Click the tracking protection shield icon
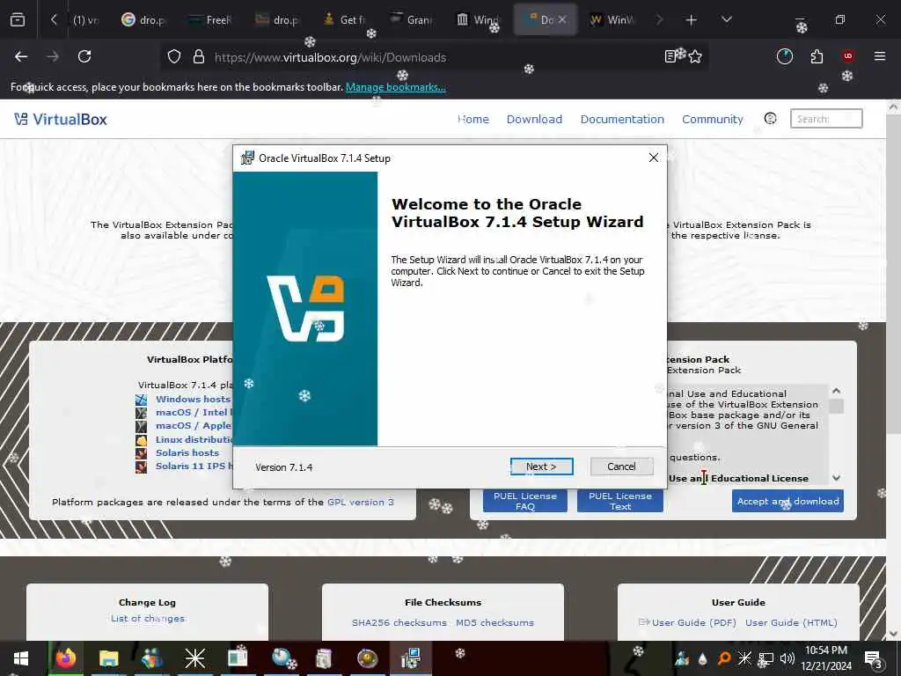The image size is (901, 676). (x=174, y=57)
